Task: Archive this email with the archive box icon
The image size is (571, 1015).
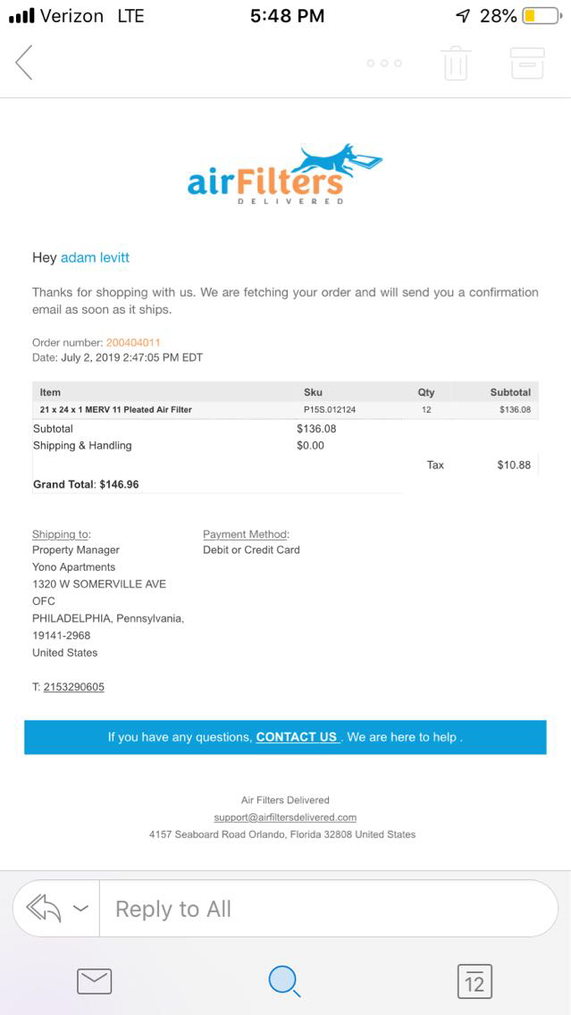Action: 526,63
